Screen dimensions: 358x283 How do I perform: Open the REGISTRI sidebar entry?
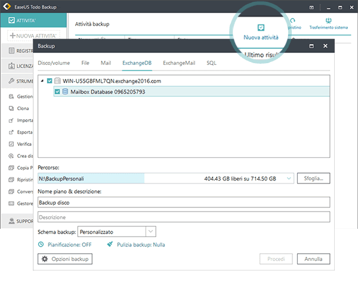pos(17,51)
